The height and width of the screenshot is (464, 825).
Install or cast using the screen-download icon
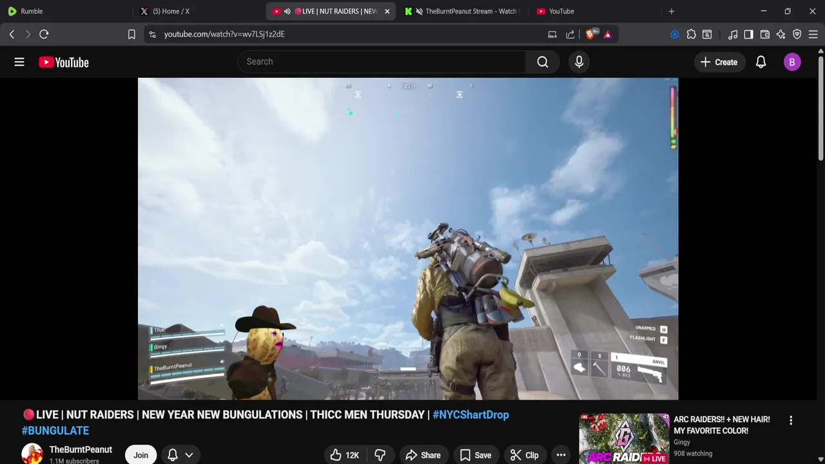point(552,34)
